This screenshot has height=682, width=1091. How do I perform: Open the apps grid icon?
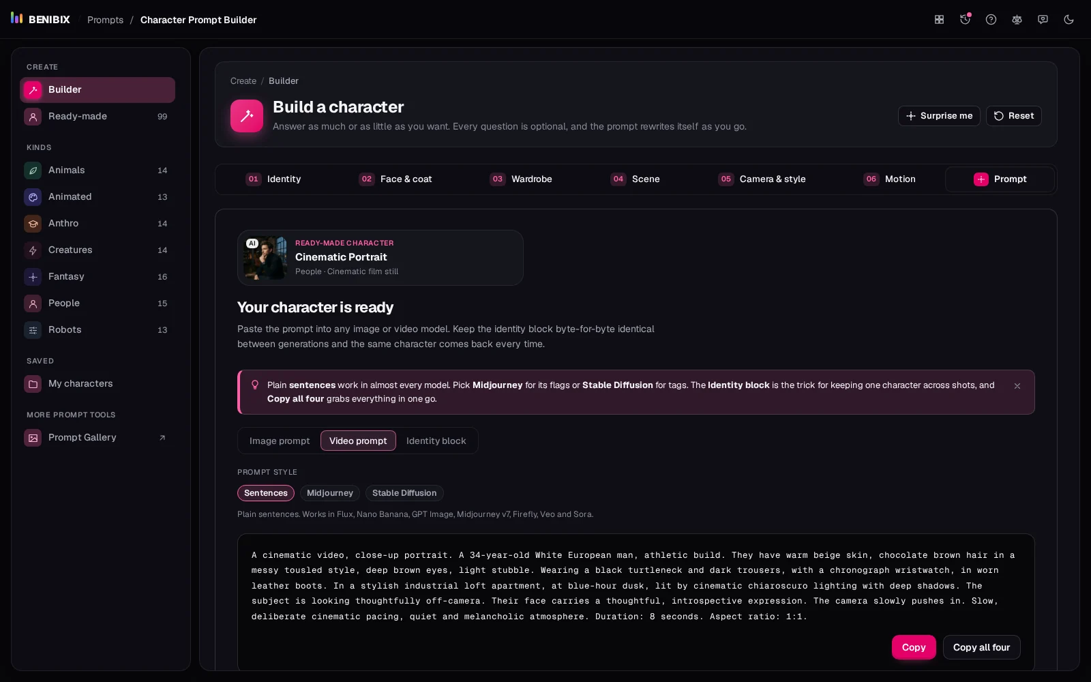tap(939, 20)
